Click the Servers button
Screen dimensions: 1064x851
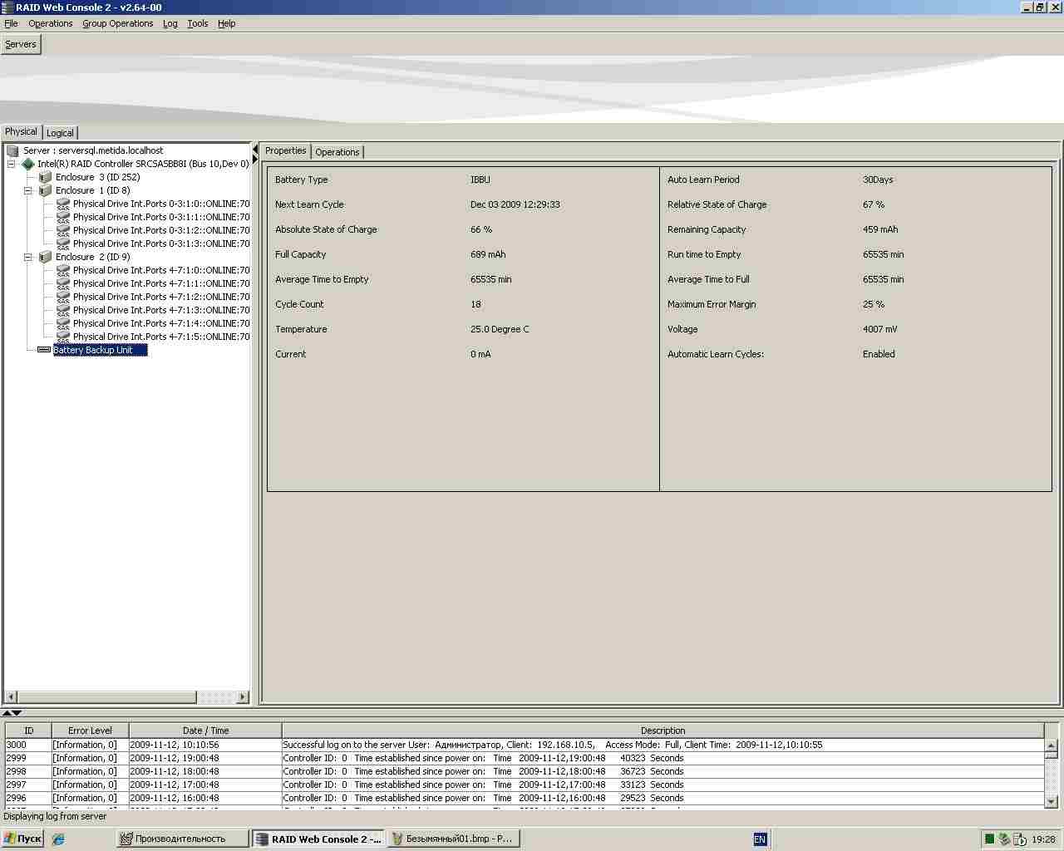[21, 44]
